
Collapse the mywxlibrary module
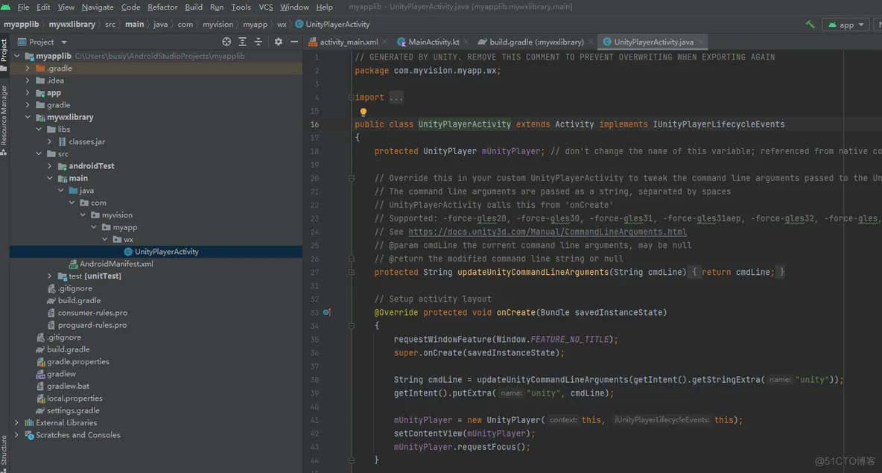click(28, 117)
